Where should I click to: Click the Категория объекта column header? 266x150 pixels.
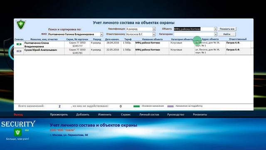click(x=182, y=39)
